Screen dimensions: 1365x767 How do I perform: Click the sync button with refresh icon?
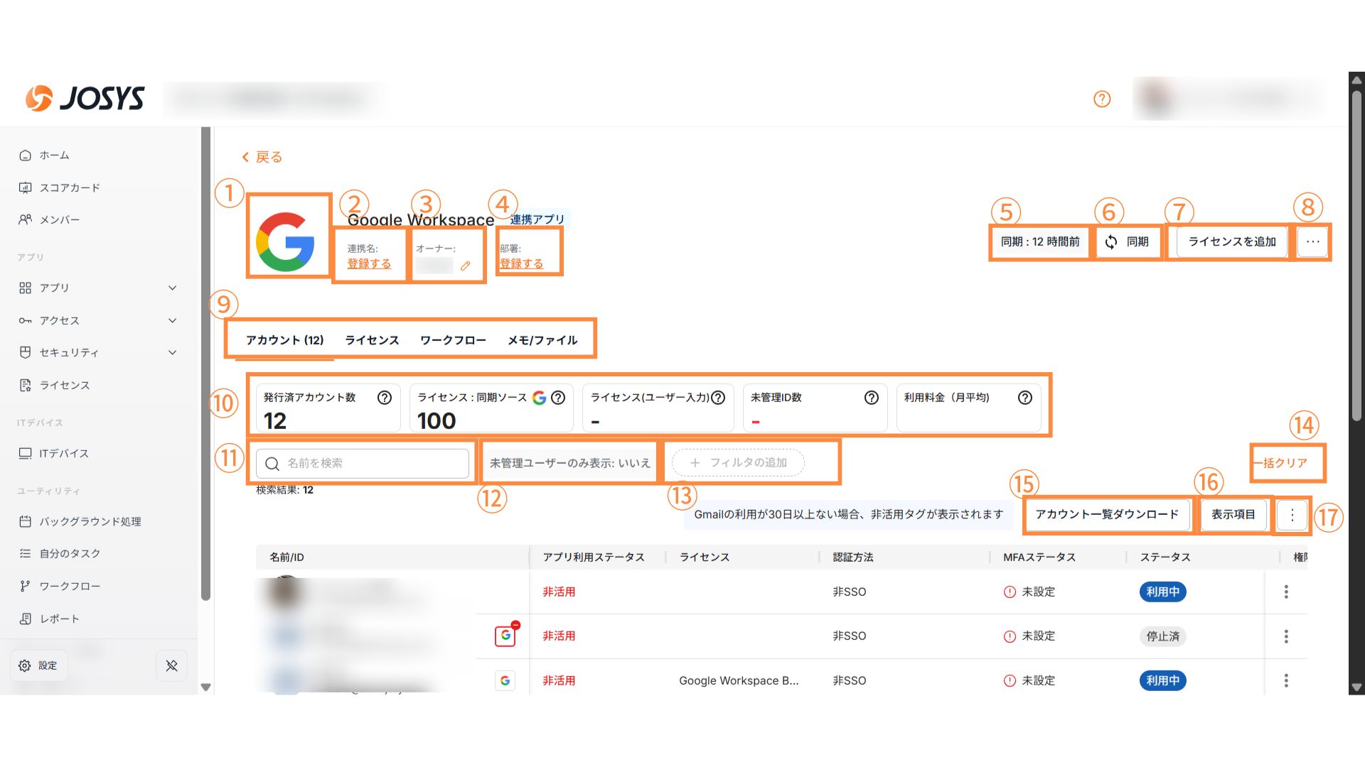click(1127, 242)
